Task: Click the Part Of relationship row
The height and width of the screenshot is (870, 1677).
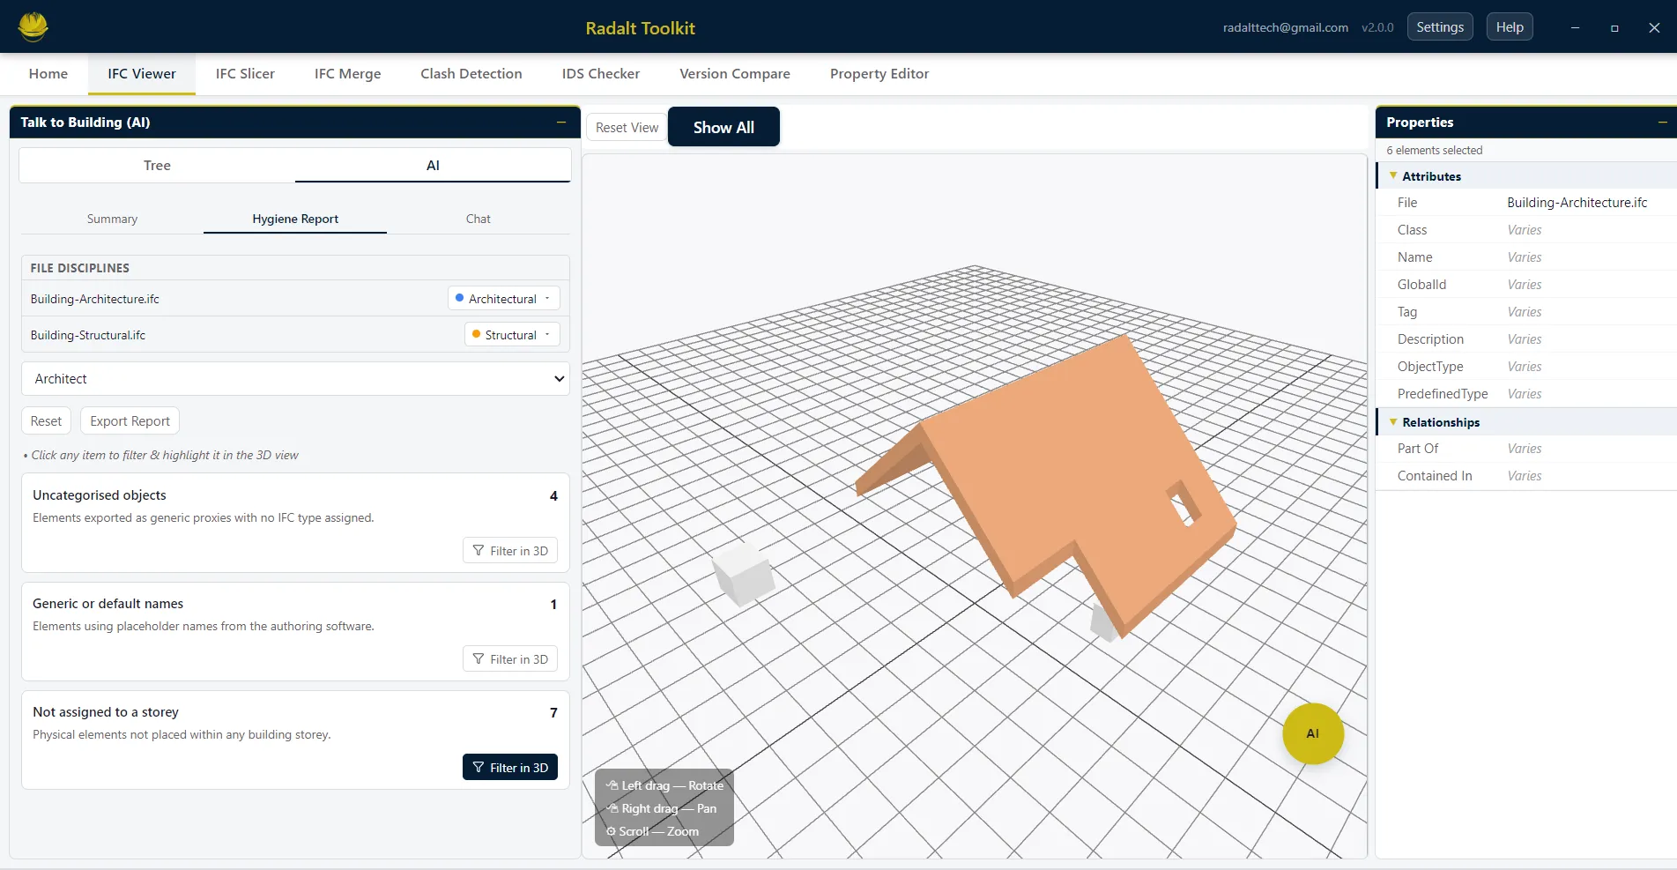Action: coord(1526,449)
